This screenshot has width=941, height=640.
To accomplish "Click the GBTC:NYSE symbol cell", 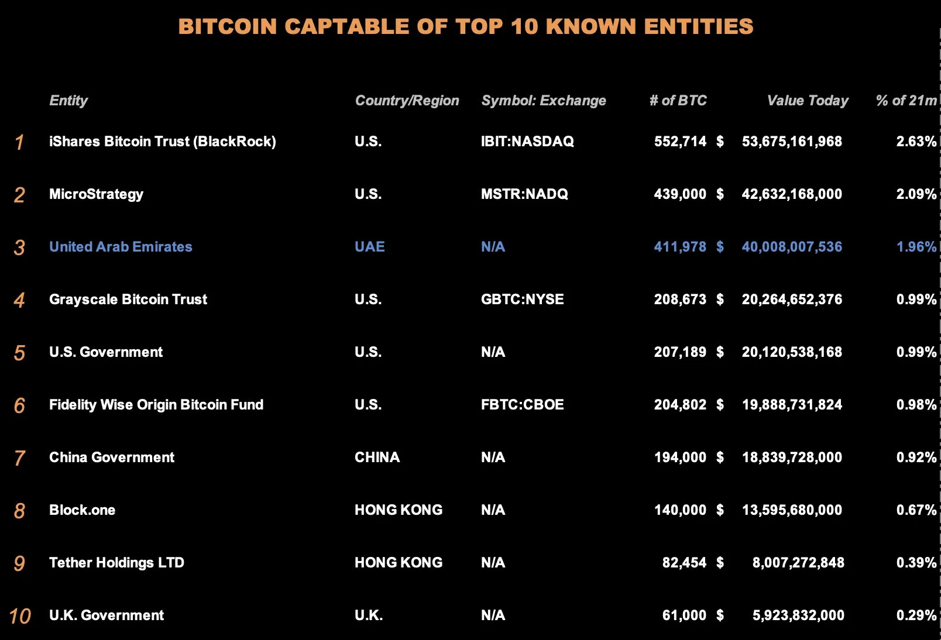I will coord(523,300).
